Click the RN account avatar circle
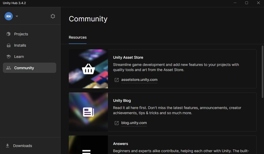This screenshot has height=154, width=264. coord(8,16)
